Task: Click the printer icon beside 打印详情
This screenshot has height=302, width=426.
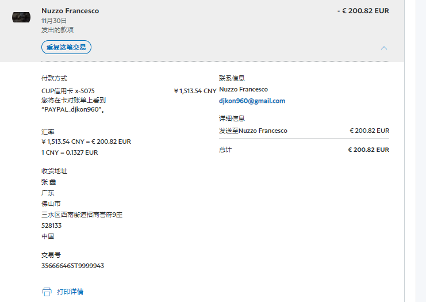Action: tap(47, 292)
